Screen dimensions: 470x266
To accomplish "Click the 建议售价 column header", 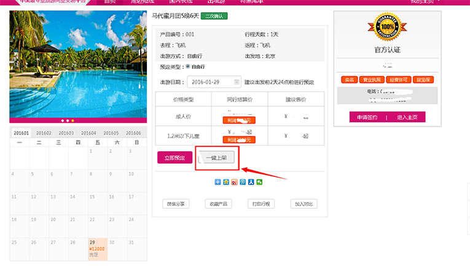I will (296, 100).
